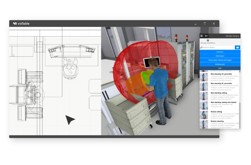Expand the Favorites category
This screenshot has width=251, height=165.
pyautogui.click(x=220, y=52)
